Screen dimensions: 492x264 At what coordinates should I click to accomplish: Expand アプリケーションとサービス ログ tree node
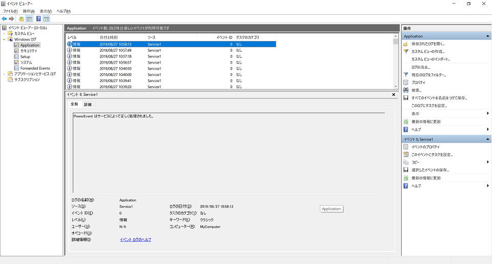tap(4, 74)
